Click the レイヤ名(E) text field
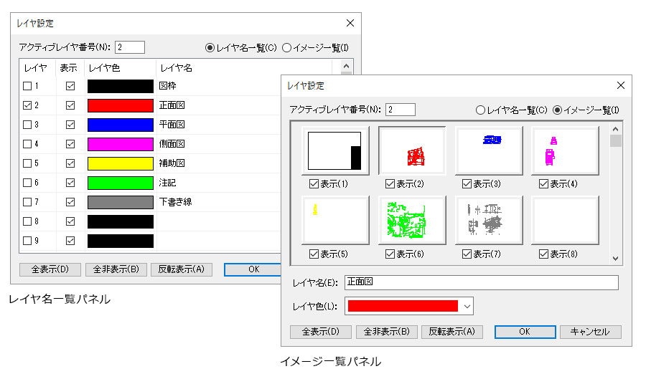The height and width of the screenshot is (379, 646). pyautogui.click(x=481, y=282)
